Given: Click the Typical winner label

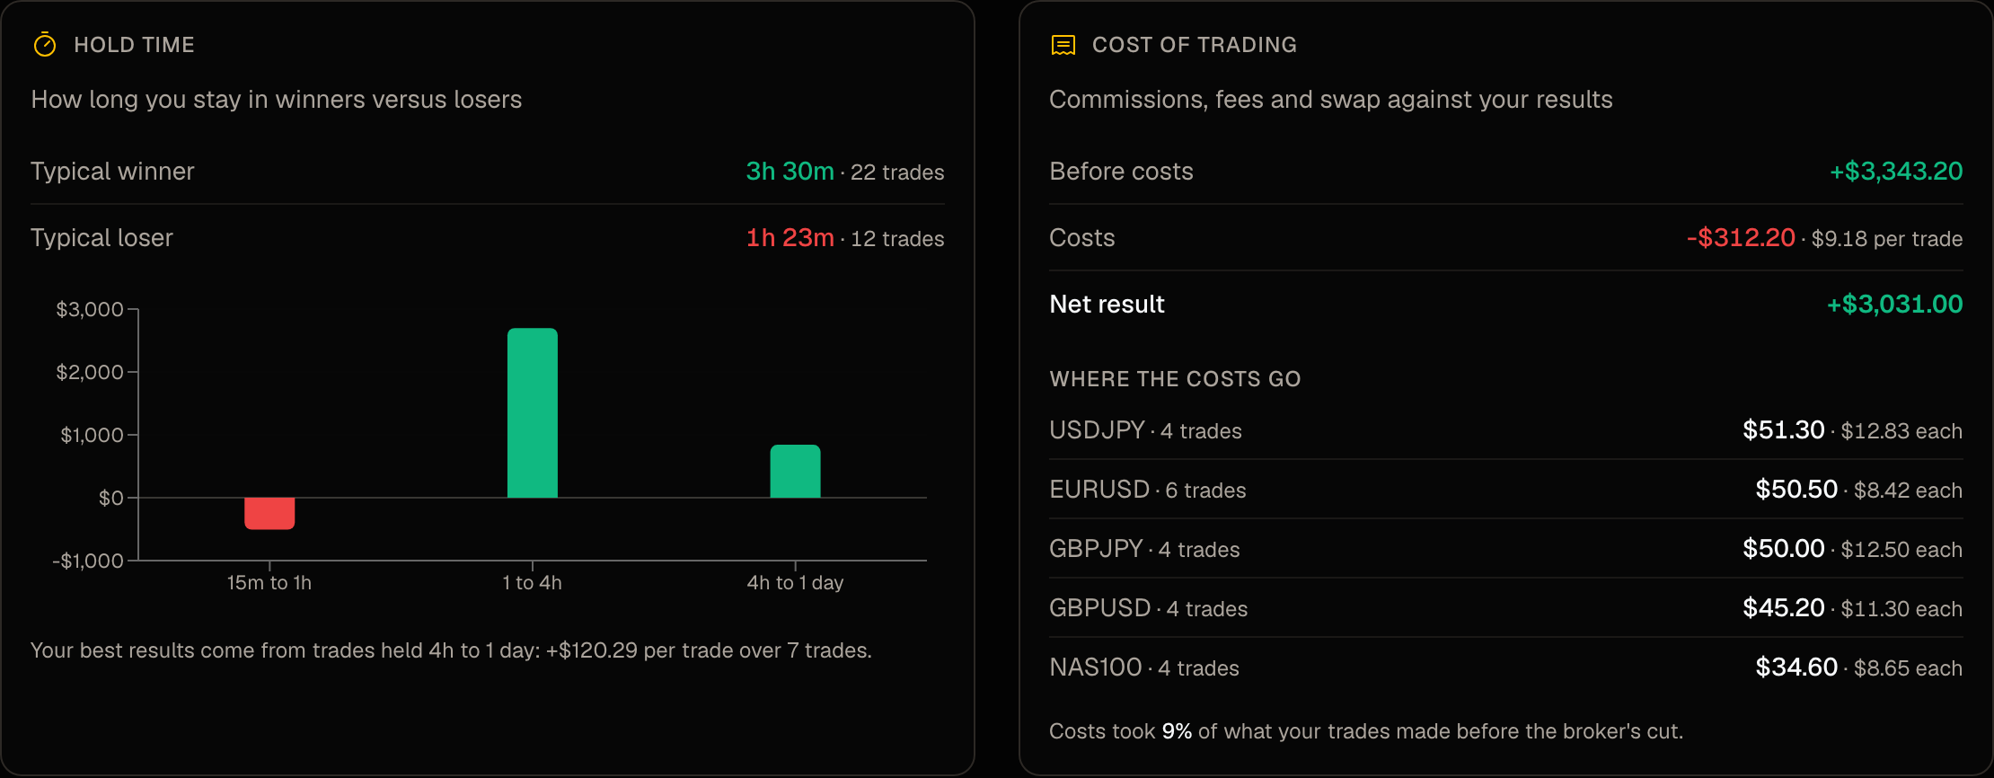Looking at the screenshot, I should [x=112, y=172].
